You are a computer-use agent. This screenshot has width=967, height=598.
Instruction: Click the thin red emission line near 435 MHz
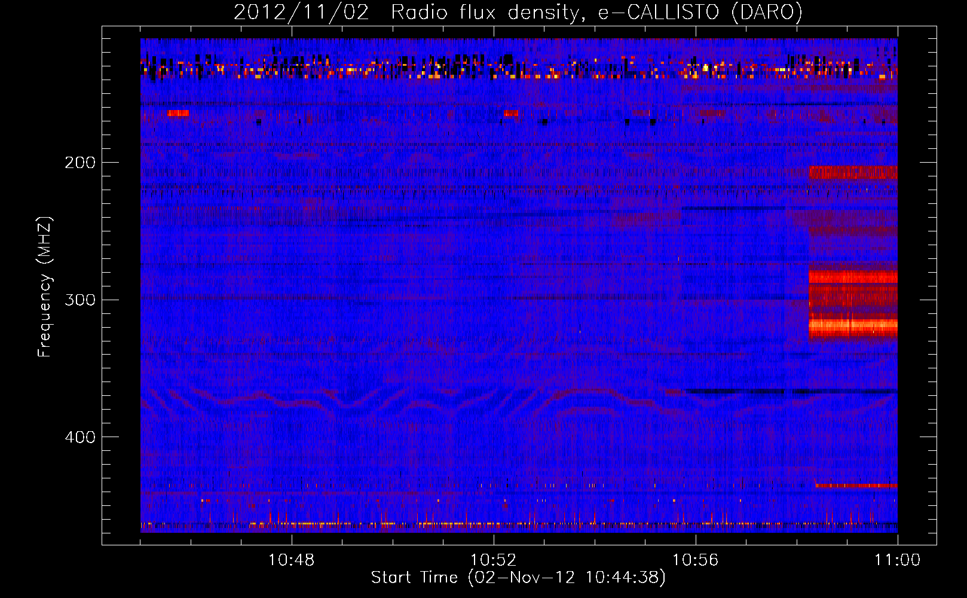click(856, 486)
